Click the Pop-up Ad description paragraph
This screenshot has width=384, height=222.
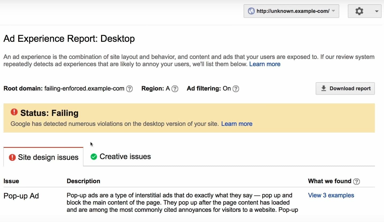point(182,202)
